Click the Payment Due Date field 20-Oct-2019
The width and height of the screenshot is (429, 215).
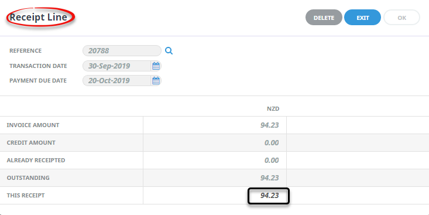point(117,81)
